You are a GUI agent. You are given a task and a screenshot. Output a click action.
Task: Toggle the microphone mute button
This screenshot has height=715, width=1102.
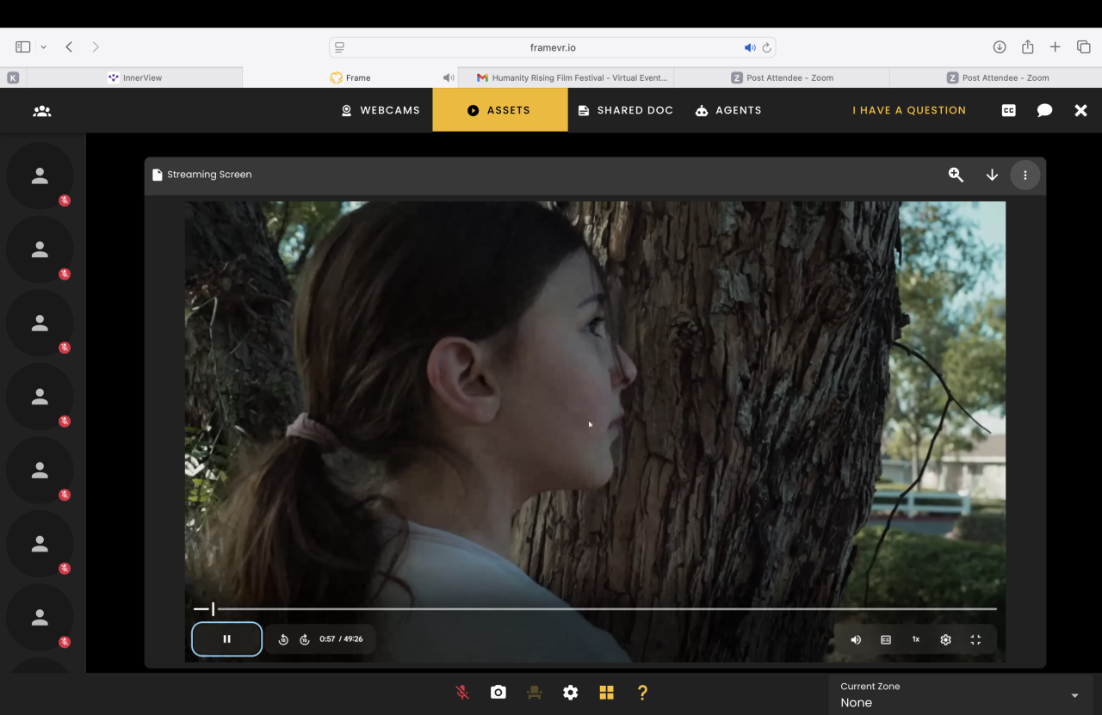(462, 693)
